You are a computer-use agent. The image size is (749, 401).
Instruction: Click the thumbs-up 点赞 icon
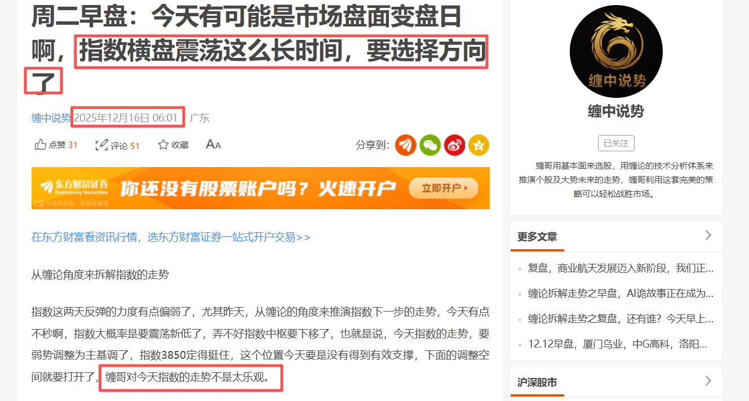[41, 145]
